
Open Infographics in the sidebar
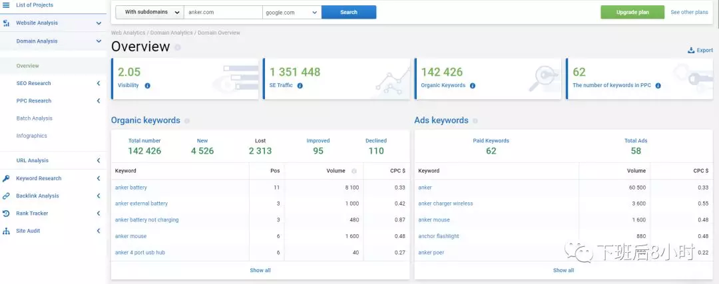point(32,136)
